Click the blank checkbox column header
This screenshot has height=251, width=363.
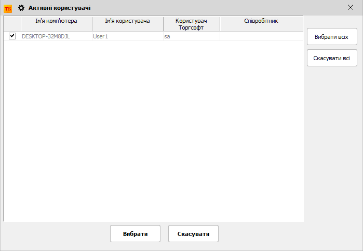[x=12, y=24]
